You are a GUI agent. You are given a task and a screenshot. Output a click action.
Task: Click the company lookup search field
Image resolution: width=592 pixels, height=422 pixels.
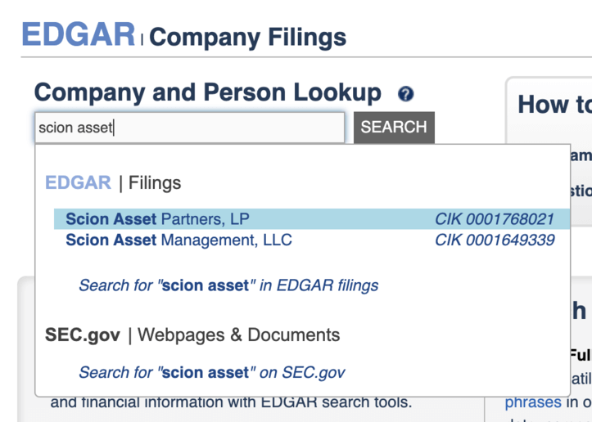point(189,128)
